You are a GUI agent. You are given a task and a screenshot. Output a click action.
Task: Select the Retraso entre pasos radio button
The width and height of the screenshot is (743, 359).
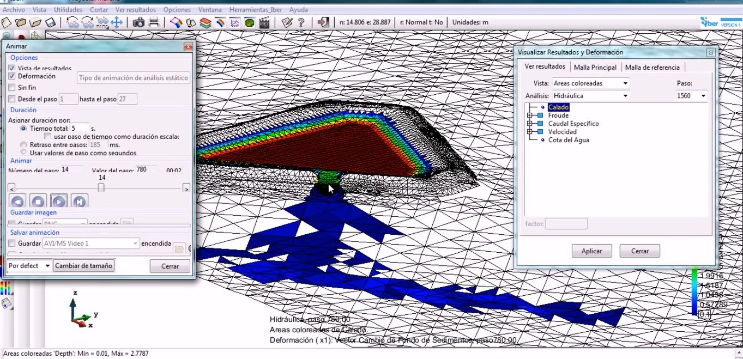click(23, 145)
